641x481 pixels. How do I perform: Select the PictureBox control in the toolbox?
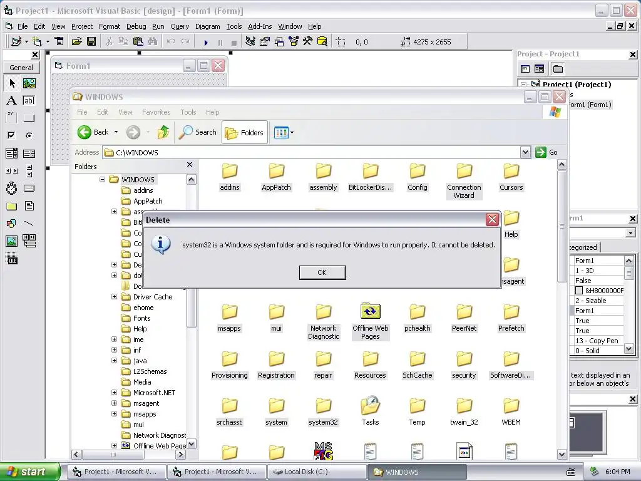(29, 84)
